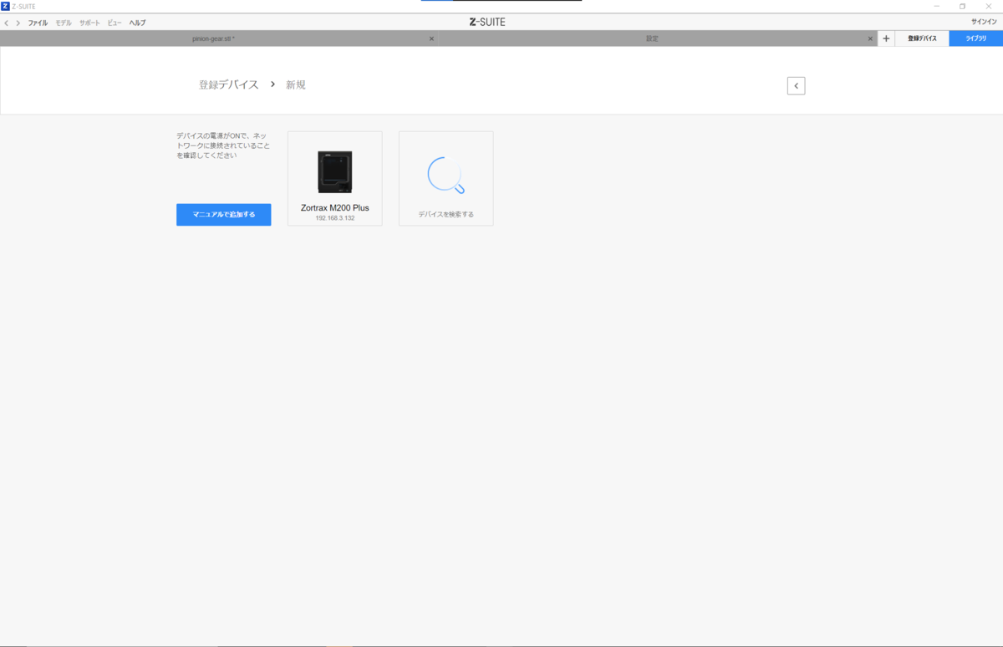This screenshot has width=1003, height=647.
Task: Restore the Z-SUITE window size
Action: click(962, 6)
